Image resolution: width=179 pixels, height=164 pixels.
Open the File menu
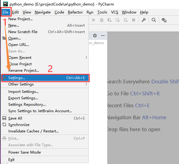[x=5, y=12]
